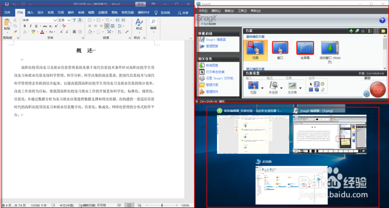Image resolution: width=389 pixels, height=208 pixels.
Task: Click the Cut scissors icon in Word
Action: click(15, 20)
